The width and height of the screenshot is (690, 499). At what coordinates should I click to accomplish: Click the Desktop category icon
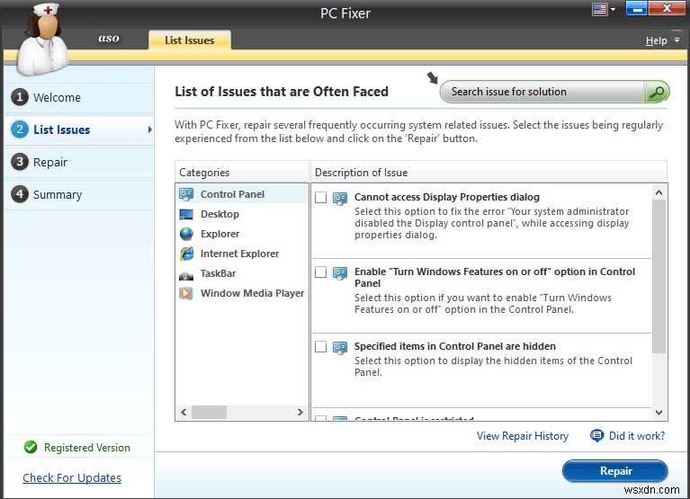(x=186, y=214)
